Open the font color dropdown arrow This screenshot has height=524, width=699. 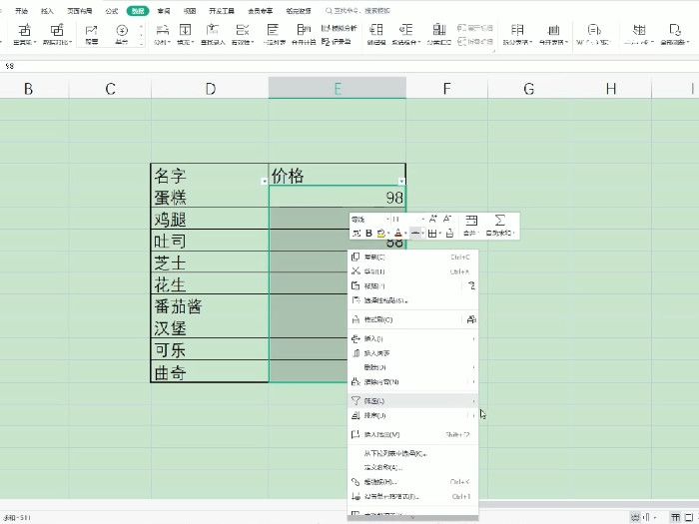tap(405, 234)
